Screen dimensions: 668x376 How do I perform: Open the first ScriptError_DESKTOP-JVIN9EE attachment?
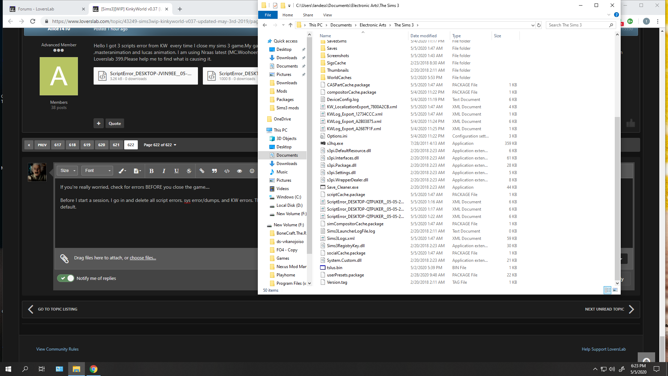(146, 76)
